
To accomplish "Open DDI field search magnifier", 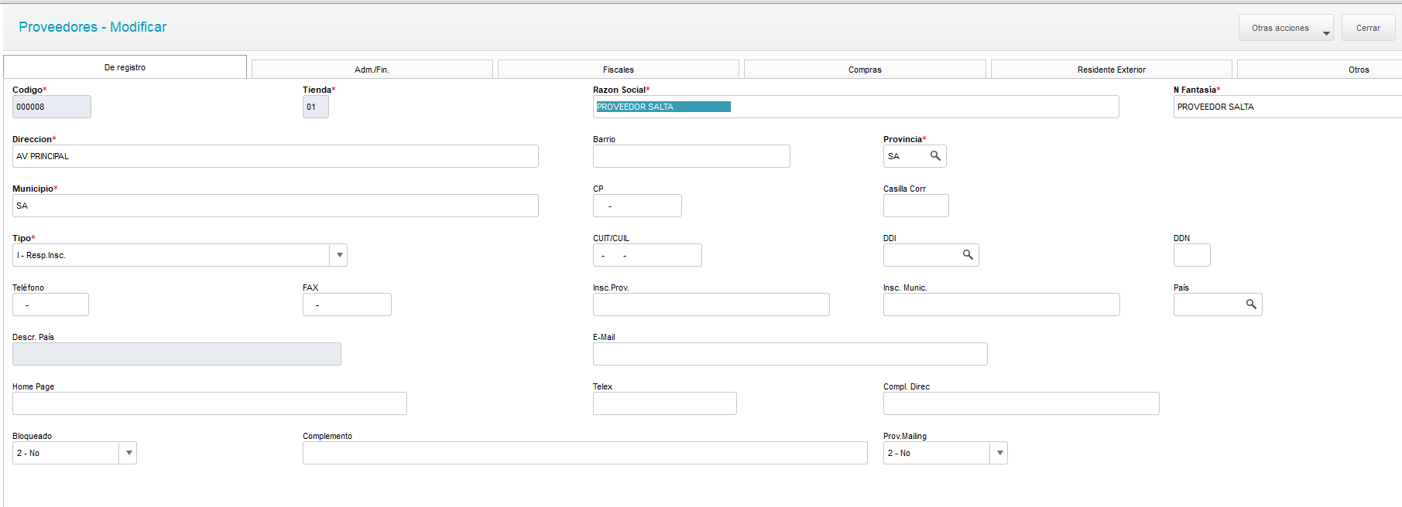I will tap(968, 255).
